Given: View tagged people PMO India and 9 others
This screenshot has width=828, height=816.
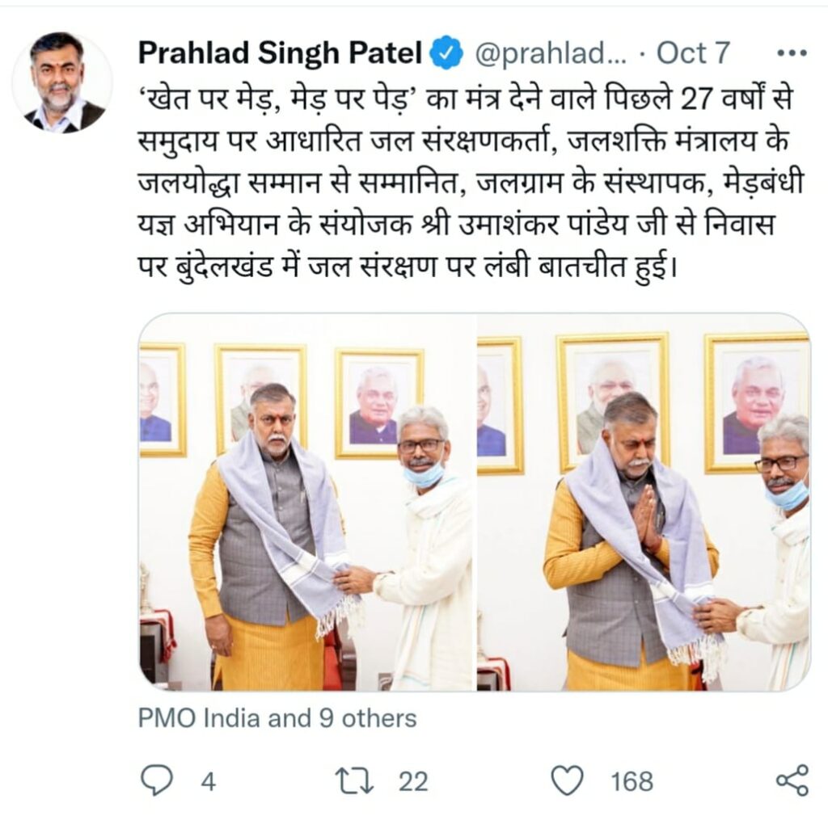Looking at the screenshot, I should point(277,718).
